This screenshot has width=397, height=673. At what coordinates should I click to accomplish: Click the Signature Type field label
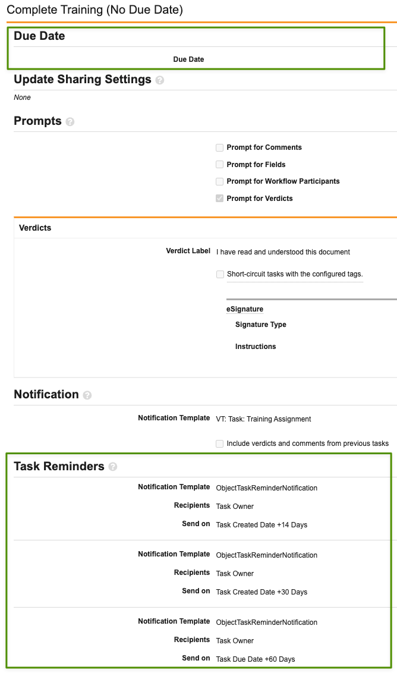tap(261, 325)
